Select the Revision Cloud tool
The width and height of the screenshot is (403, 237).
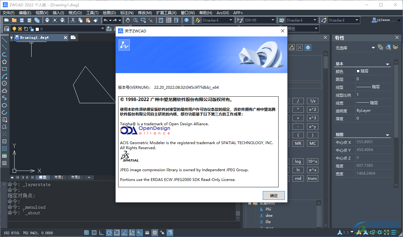[x=4, y=91]
